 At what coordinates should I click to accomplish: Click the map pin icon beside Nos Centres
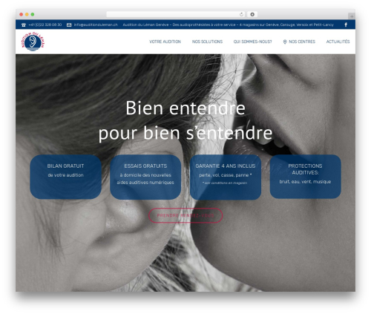[x=285, y=42]
